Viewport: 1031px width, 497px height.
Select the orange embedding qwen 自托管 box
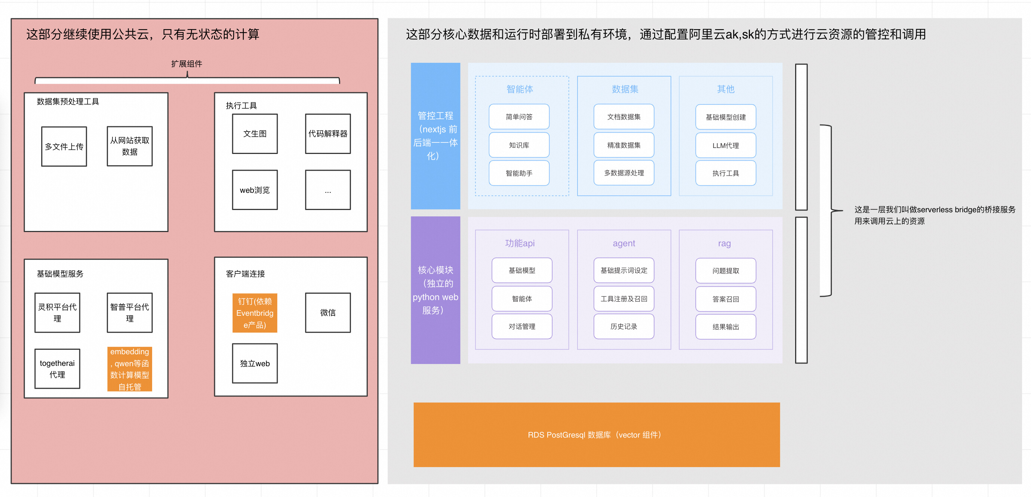coord(130,369)
